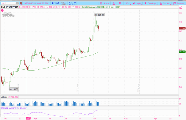Click the -.17 -0.08% change display
Screen dimensions: 186x120
[x=64, y=3]
